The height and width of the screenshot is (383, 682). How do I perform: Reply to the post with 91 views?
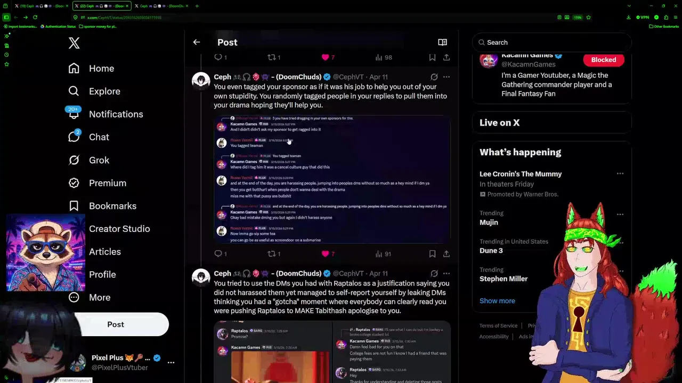click(x=220, y=254)
